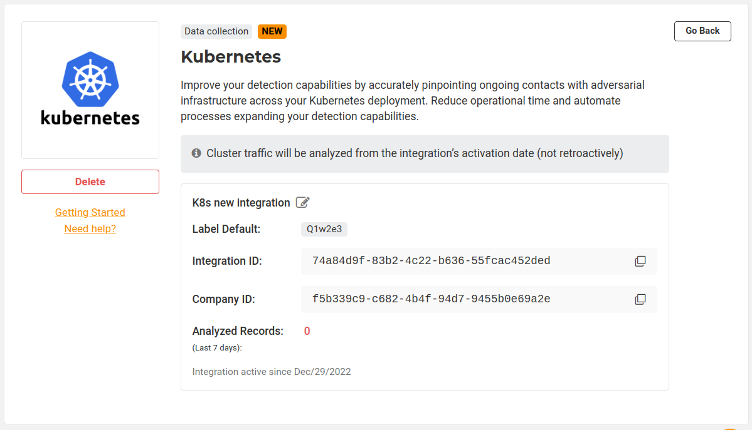752x430 pixels.
Task: Open the Need help? link
Action: coord(90,228)
